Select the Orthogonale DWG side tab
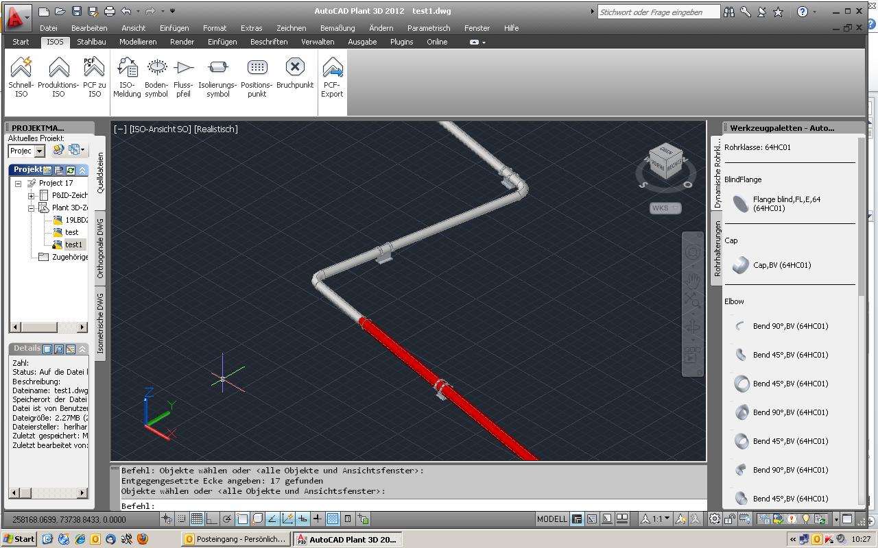The height and width of the screenshot is (548, 878). (100, 248)
